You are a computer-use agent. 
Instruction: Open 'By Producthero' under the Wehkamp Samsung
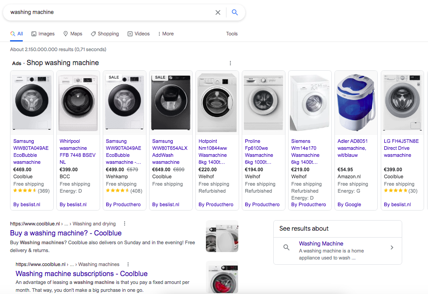pyautogui.click(x=123, y=204)
